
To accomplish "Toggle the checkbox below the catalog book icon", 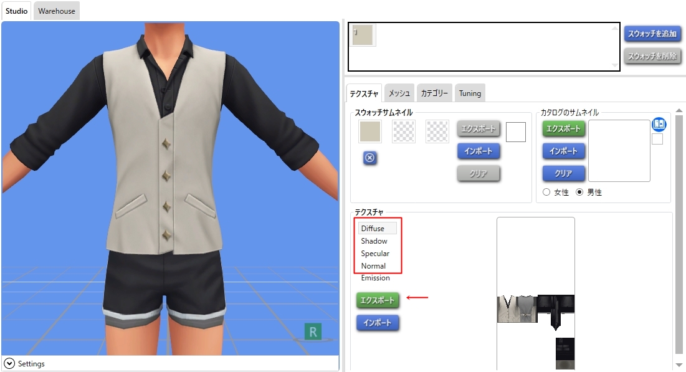I will pos(657,140).
